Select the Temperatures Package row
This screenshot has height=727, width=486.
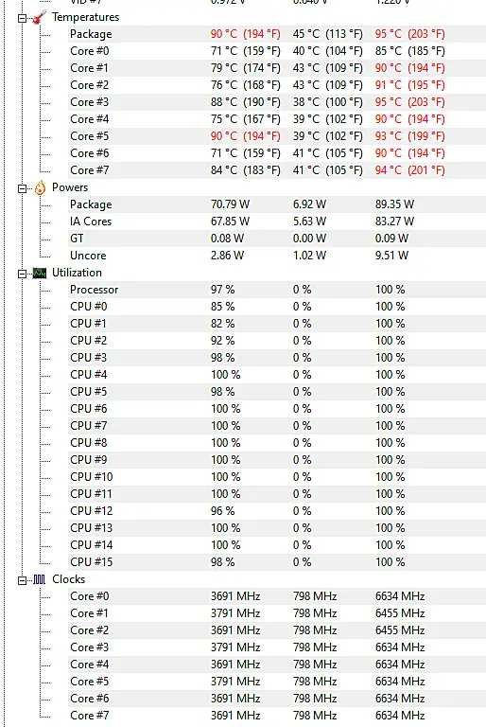277,34
